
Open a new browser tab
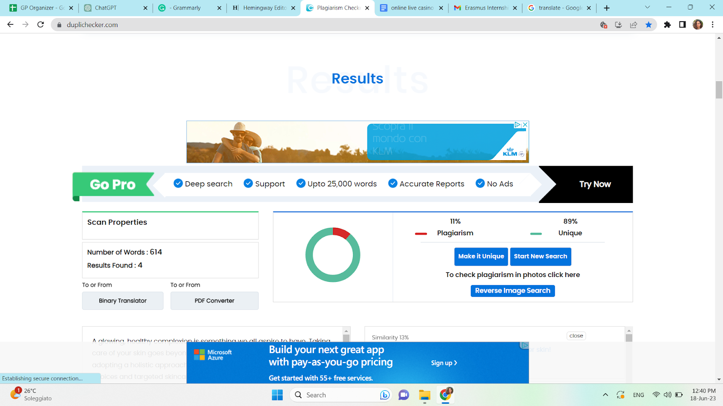coord(607,8)
